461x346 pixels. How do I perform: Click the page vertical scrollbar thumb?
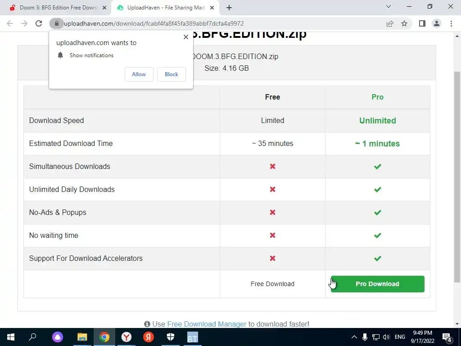pyautogui.click(x=457, y=177)
